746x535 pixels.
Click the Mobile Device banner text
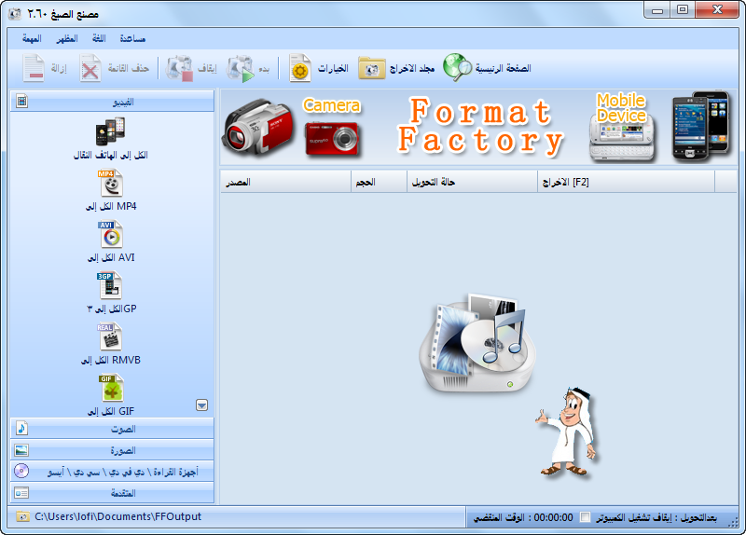tap(621, 108)
